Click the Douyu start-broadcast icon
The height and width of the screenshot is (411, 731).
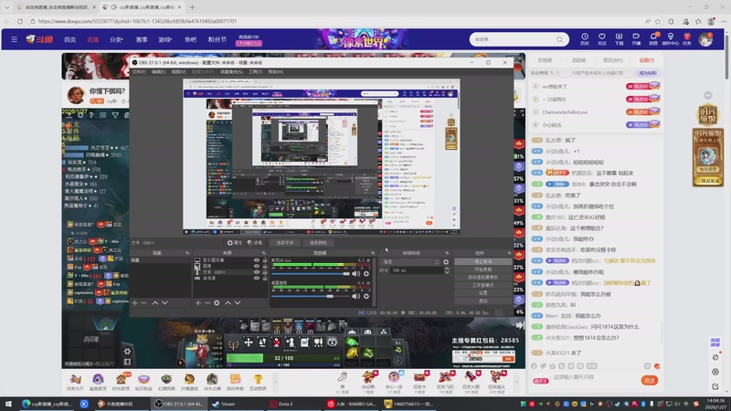point(636,38)
